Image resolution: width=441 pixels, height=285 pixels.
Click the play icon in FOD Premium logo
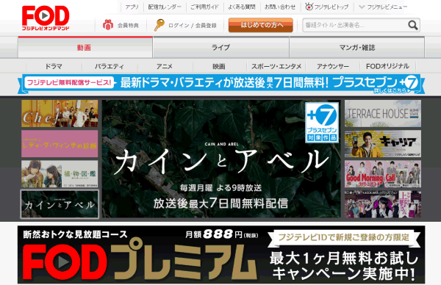63,261
